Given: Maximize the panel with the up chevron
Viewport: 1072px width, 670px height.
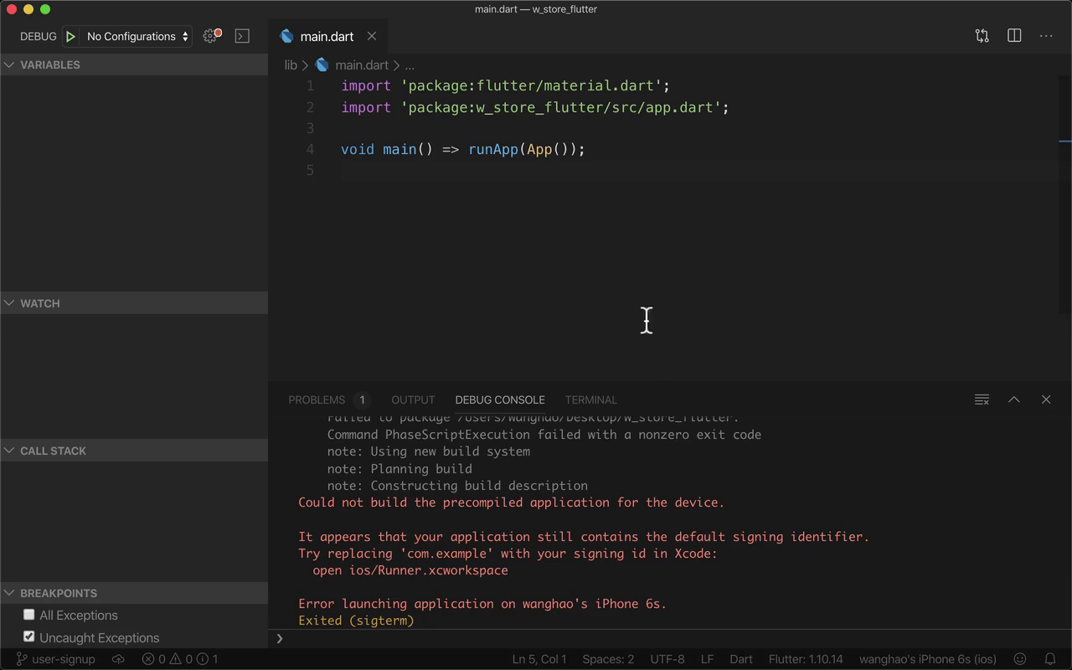Looking at the screenshot, I should click(x=1013, y=399).
